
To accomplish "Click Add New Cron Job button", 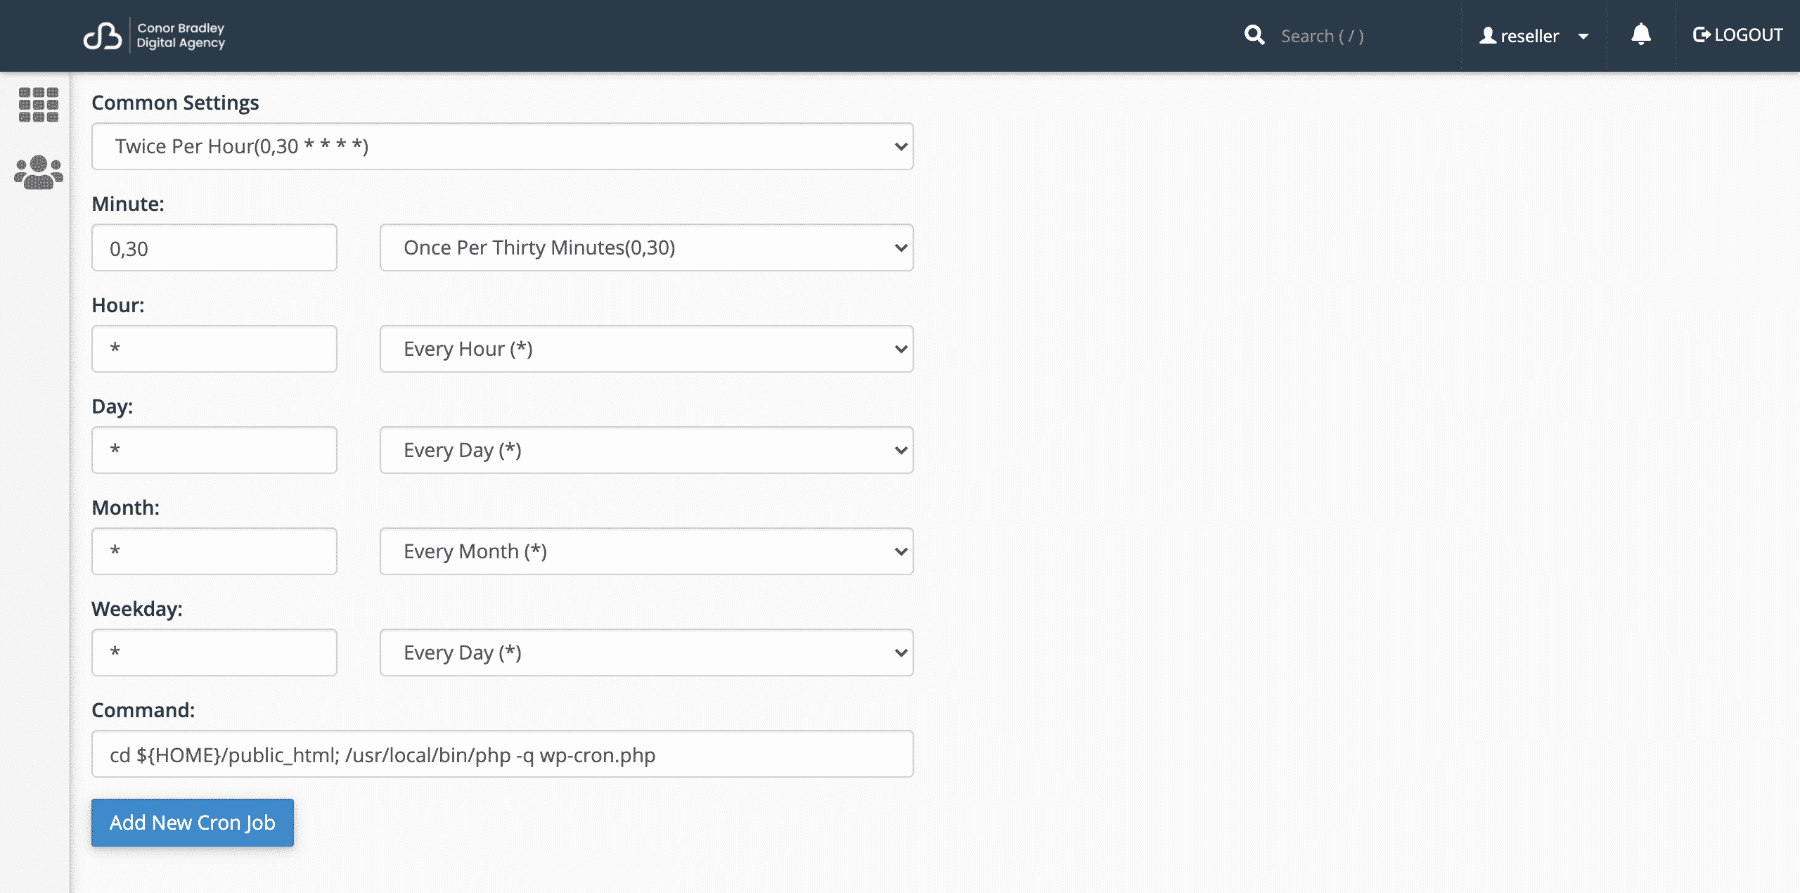I will 193,823.
